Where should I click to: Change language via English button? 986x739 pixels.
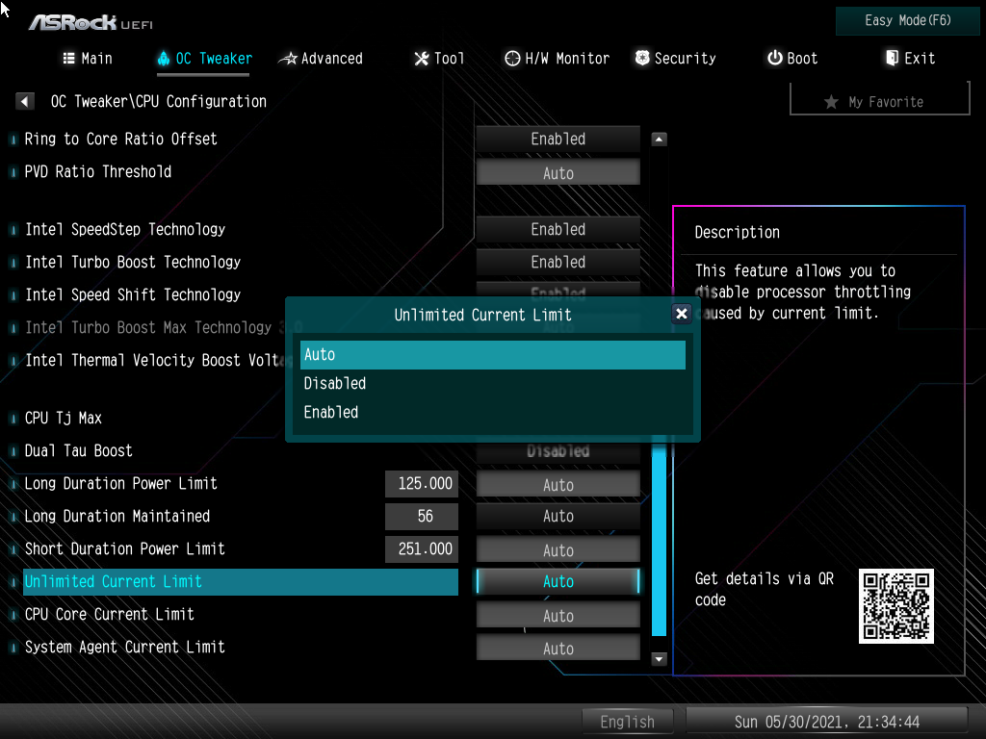tap(627, 722)
